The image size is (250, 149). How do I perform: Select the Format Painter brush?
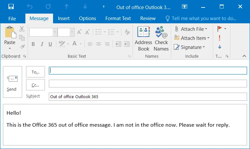pos(22,47)
